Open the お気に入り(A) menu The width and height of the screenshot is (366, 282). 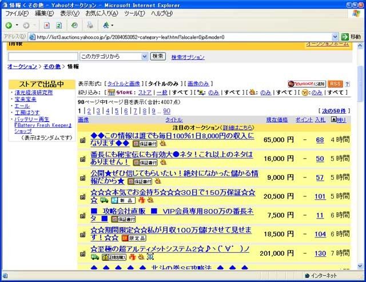[x=102, y=14]
